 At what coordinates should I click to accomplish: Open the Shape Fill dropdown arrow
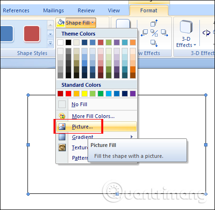[x=93, y=23]
